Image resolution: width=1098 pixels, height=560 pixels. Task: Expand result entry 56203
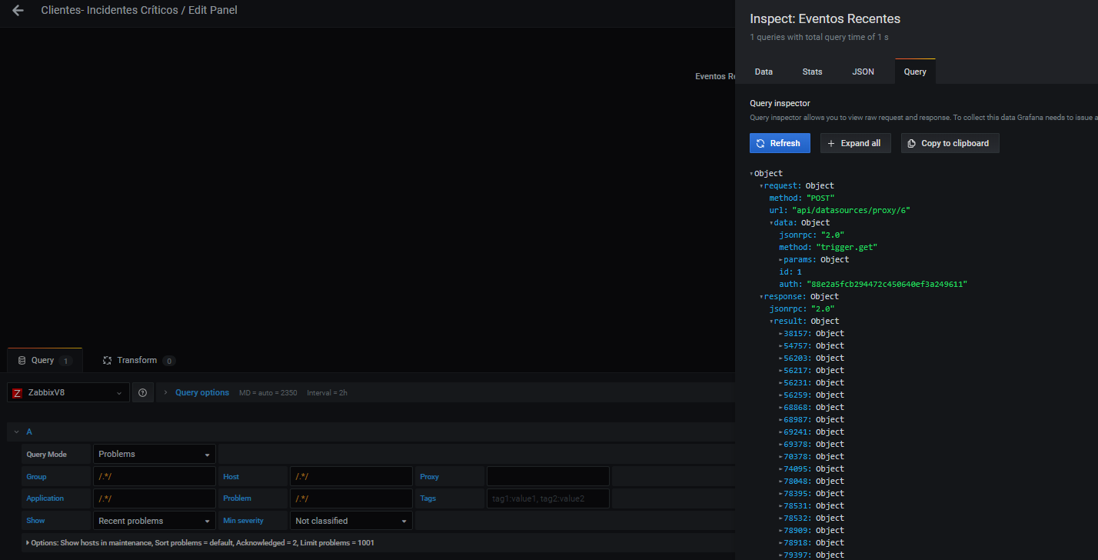[x=781, y=358]
